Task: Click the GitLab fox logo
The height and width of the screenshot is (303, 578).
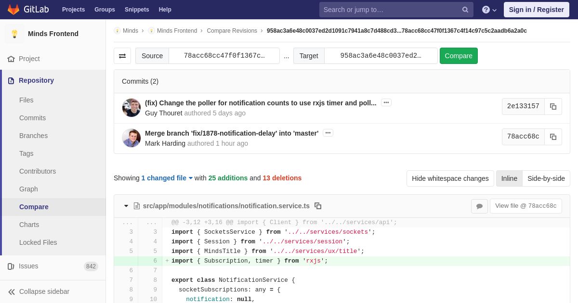Action: coord(13,10)
